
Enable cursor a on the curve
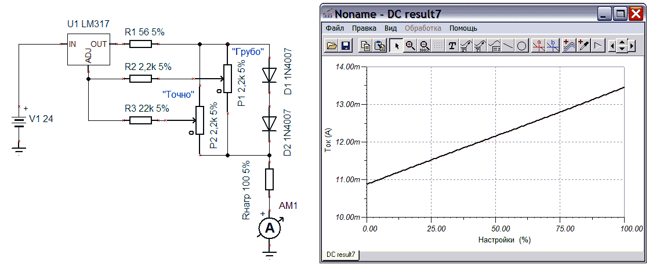point(539,46)
